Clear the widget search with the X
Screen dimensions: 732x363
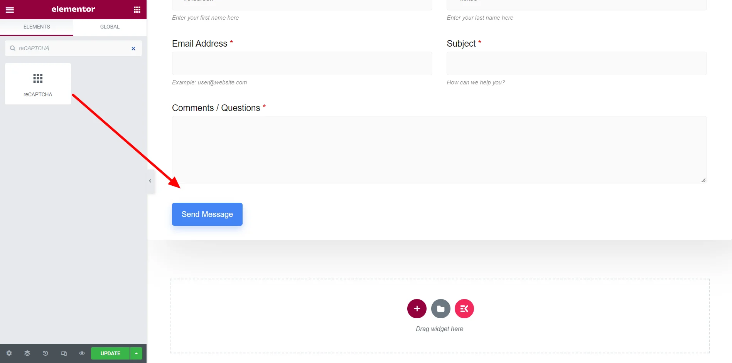click(133, 49)
